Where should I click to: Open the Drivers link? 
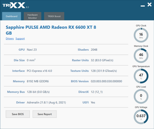pyautogui.click(x=10, y=39)
